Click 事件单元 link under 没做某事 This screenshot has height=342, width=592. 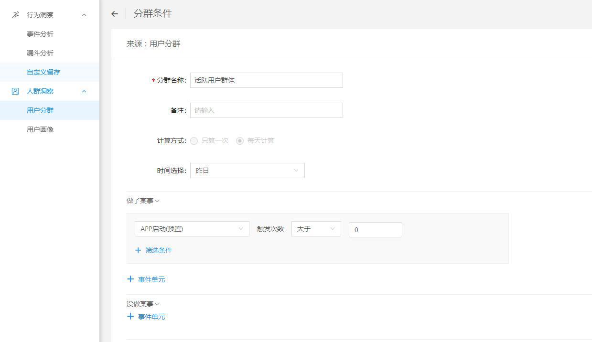151,317
